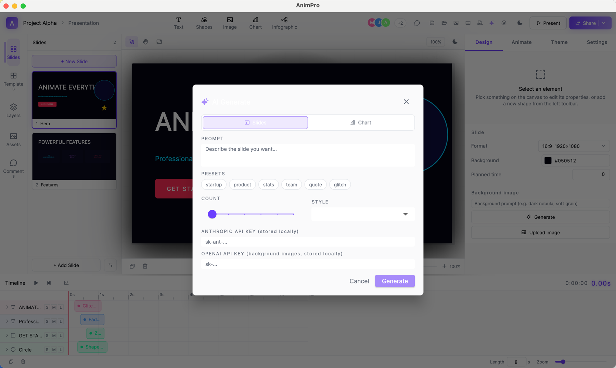Expand the Professi... timeline track
Image resolution: width=616 pixels, height=368 pixels.
tap(7, 321)
